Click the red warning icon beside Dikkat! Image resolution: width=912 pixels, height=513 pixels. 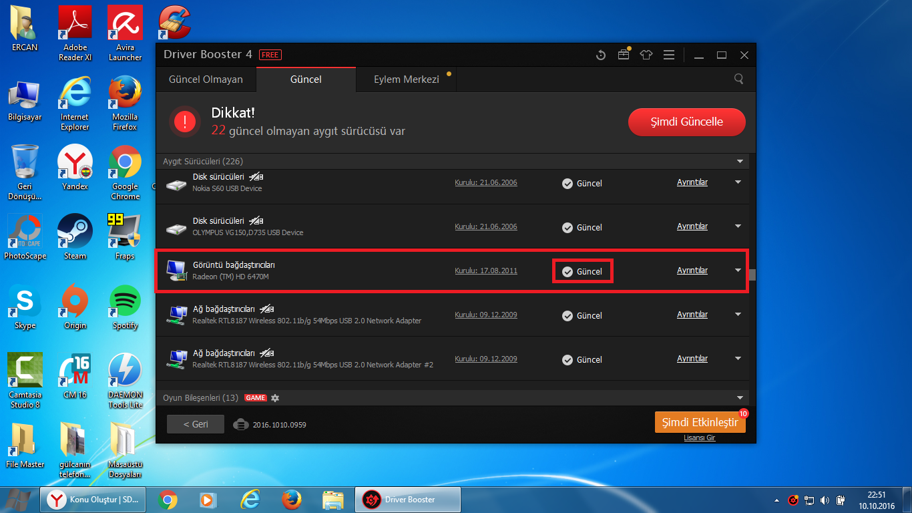(185, 122)
